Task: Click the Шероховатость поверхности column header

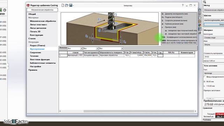Action: (x=112, y=52)
